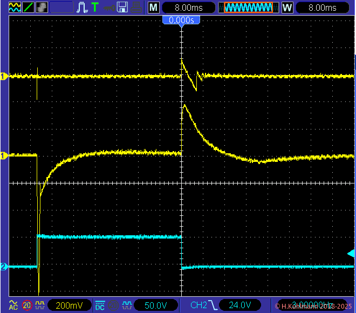Toggle the red 20 bandwidth limit indicator
The height and width of the screenshot is (313, 356).
pos(27,305)
